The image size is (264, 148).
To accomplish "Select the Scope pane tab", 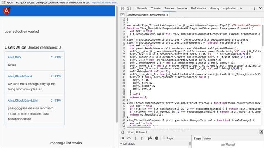I will pyautogui.click(x=197, y=139).
